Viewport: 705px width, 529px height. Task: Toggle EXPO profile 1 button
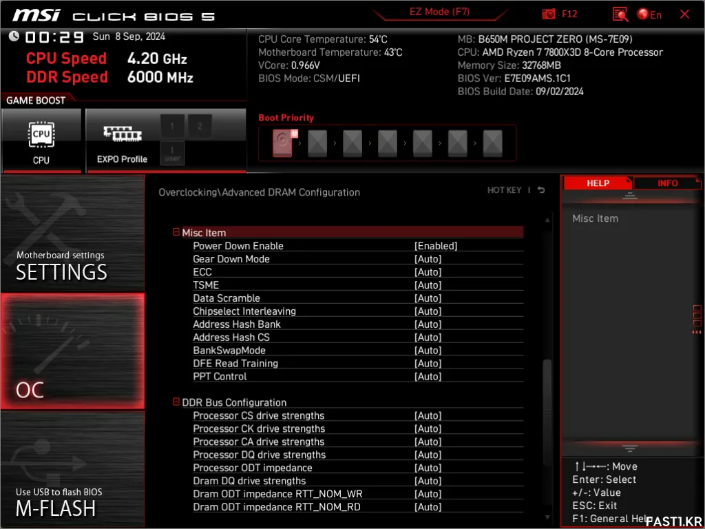click(172, 126)
